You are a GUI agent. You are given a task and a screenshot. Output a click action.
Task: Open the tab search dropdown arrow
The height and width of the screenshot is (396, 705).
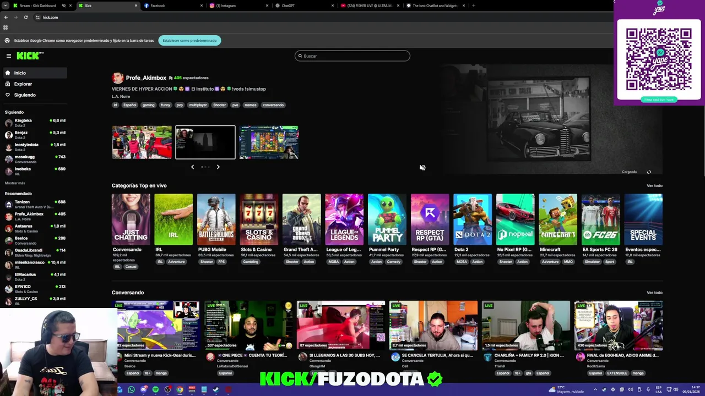[x=5, y=5]
